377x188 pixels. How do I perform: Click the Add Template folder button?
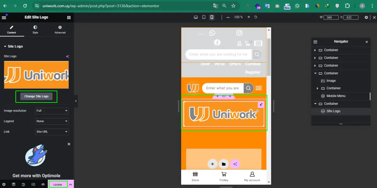(x=224, y=164)
